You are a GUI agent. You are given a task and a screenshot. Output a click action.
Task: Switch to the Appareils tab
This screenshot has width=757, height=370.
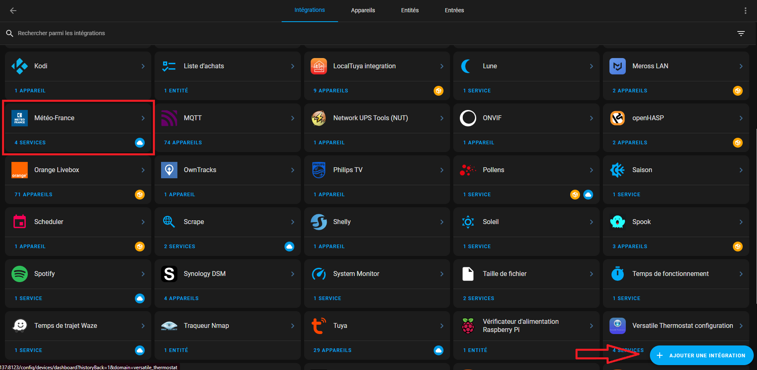(363, 11)
